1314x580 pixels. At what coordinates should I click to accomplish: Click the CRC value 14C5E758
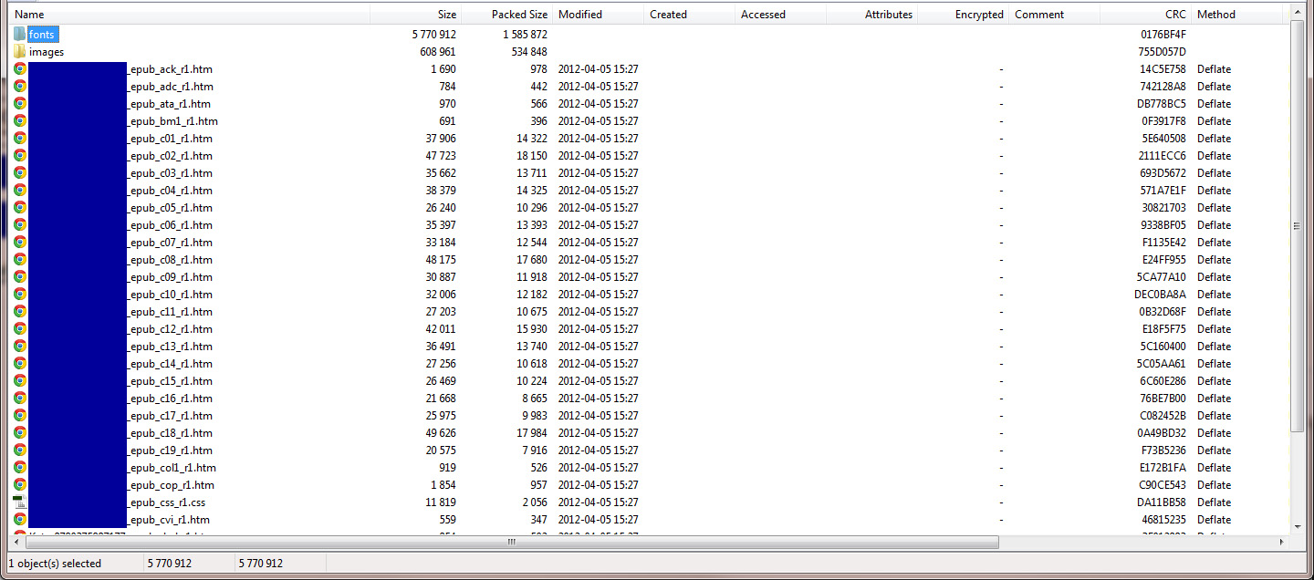click(1163, 68)
